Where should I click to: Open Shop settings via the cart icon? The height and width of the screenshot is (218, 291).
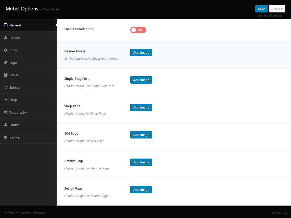pyautogui.click(x=5, y=100)
